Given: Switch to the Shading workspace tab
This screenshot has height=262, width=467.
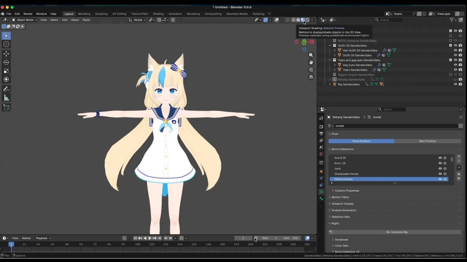Looking at the screenshot, I should (158, 14).
